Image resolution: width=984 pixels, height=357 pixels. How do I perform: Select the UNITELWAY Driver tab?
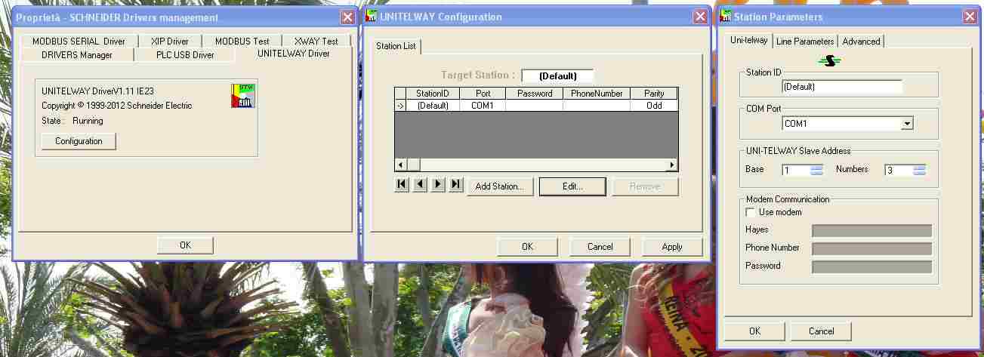click(x=294, y=54)
